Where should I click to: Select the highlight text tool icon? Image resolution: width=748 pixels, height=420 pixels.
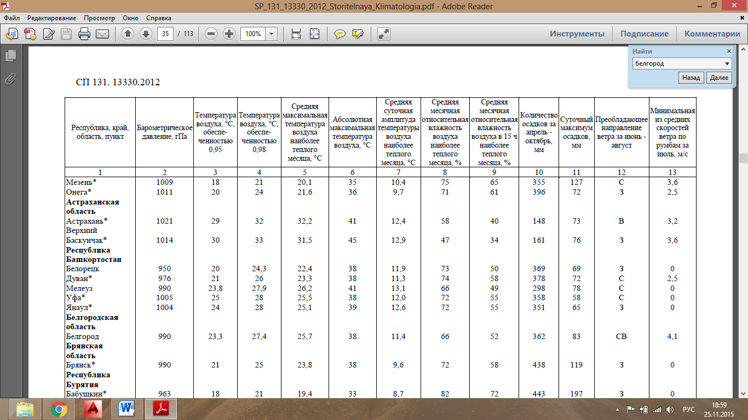pyautogui.click(x=358, y=34)
